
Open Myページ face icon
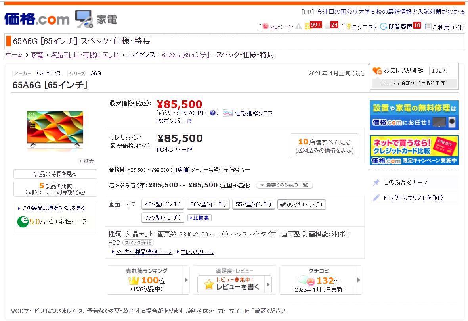pos(266,27)
